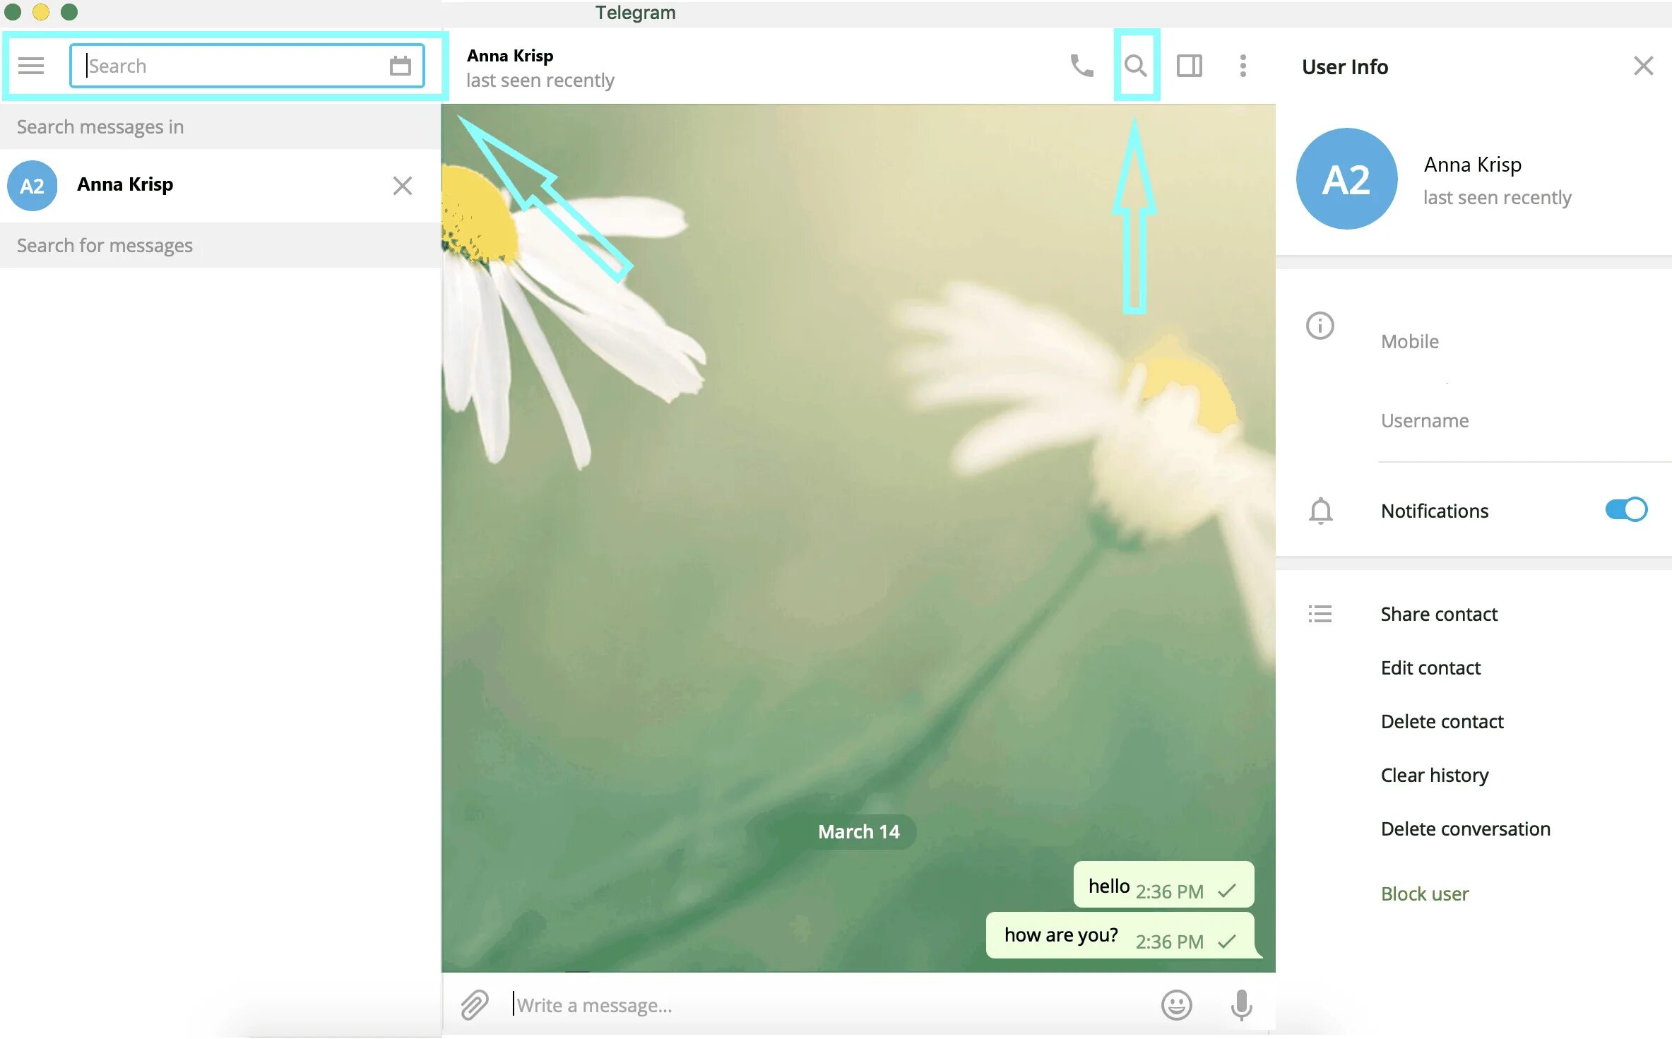This screenshot has height=1039, width=1672.
Task: Click Delete contact in user info
Action: click(1441, 720)
